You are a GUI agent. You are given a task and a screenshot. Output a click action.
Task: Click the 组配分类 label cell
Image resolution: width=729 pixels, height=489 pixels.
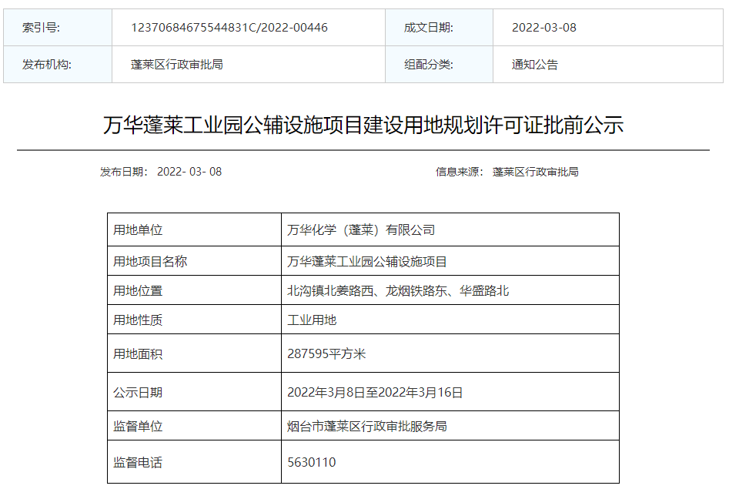439,64
